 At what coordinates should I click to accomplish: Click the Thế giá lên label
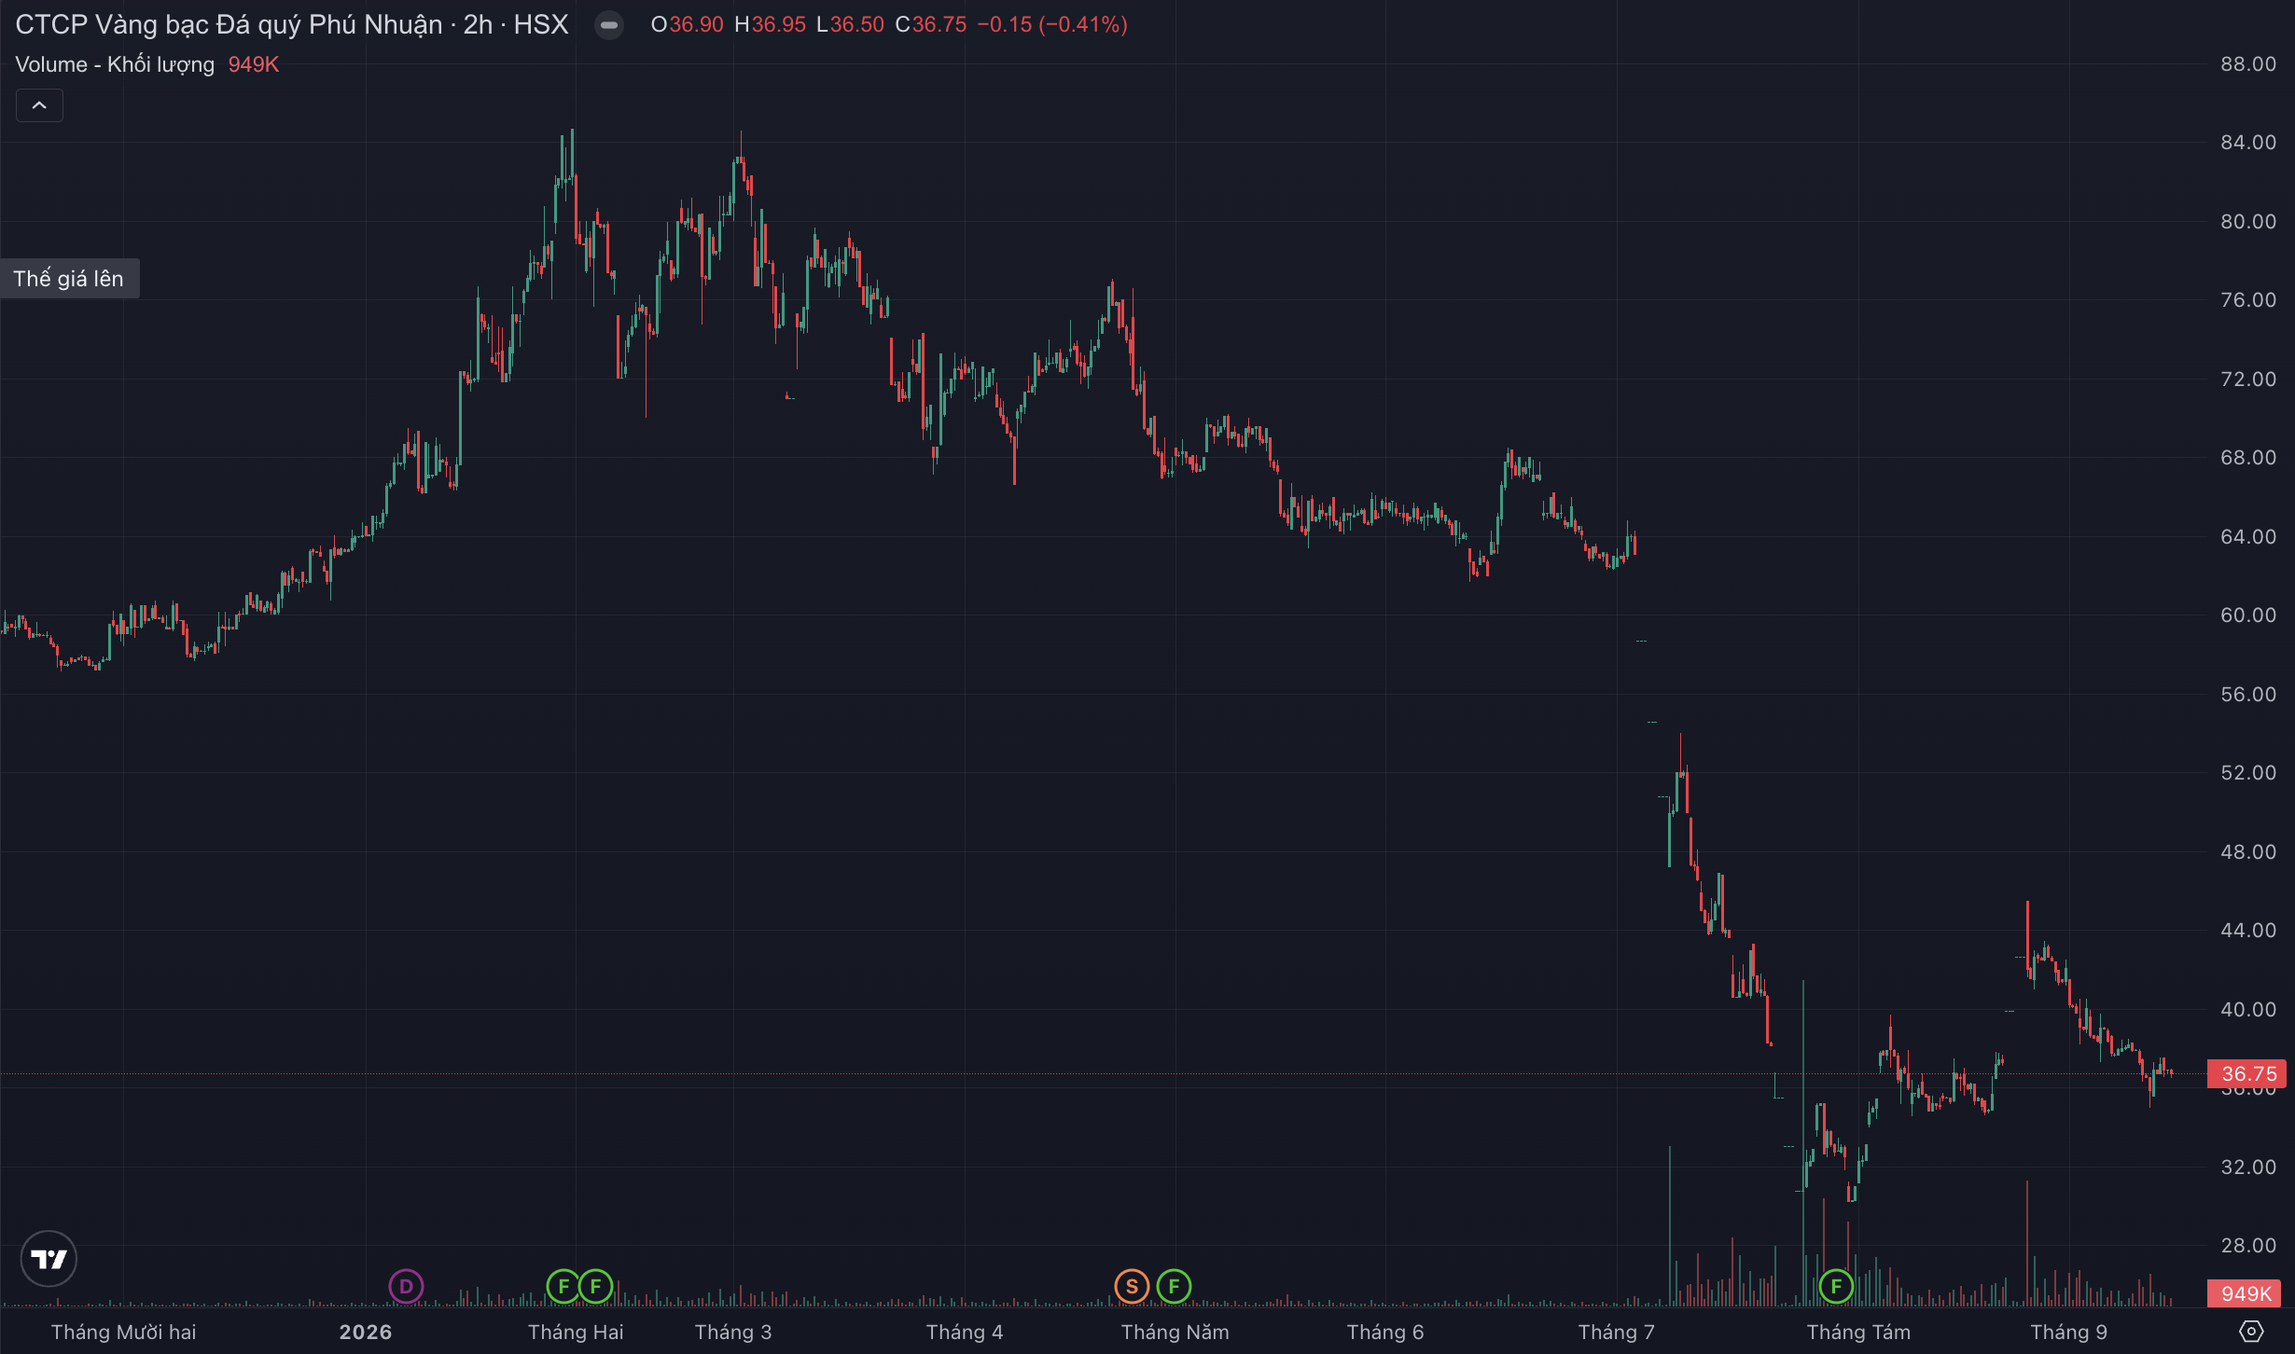[x=69, y=279]
